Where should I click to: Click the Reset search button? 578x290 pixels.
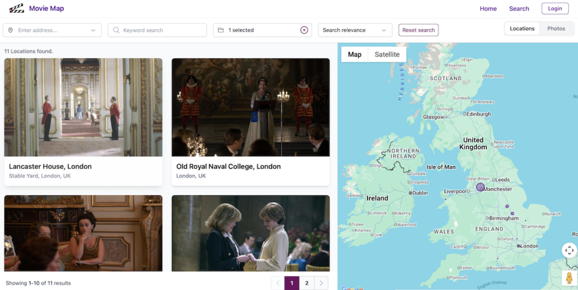coord(418,30)
